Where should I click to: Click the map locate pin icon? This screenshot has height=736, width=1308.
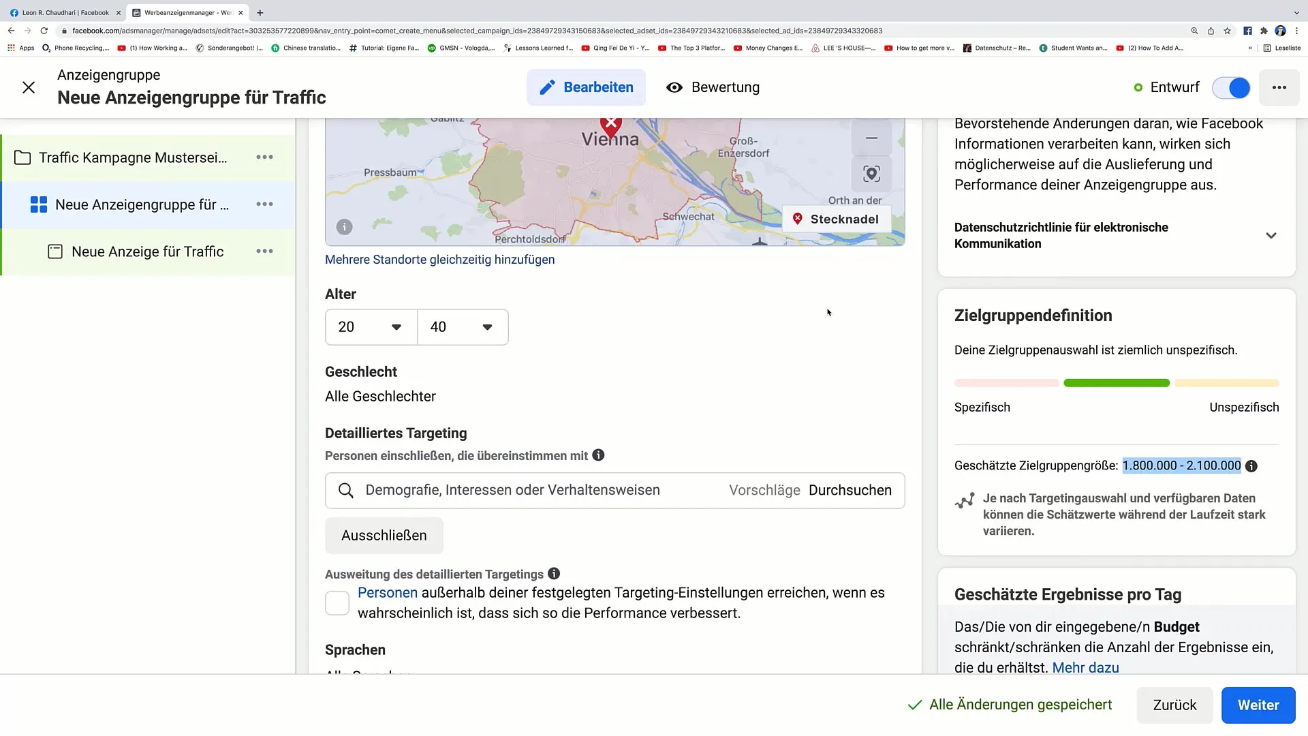click(871, 174)
